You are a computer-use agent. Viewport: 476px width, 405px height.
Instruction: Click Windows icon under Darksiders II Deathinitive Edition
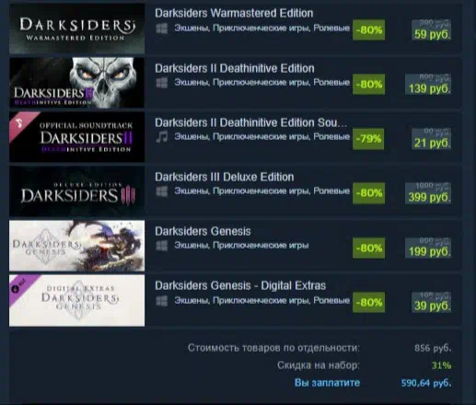click(162, 83)
